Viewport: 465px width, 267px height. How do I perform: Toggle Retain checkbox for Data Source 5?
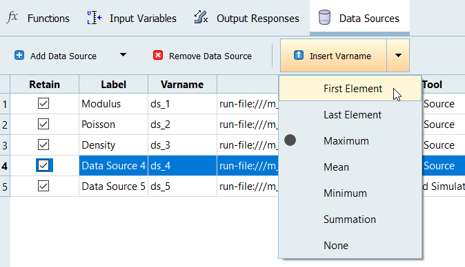tap(43, 186)
